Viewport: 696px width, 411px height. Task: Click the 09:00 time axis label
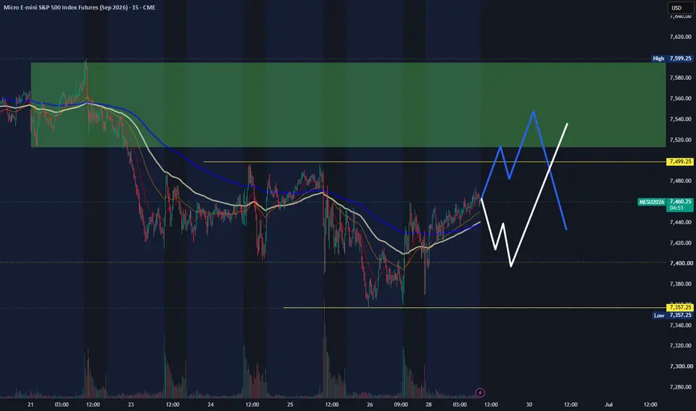click(401, 404)
